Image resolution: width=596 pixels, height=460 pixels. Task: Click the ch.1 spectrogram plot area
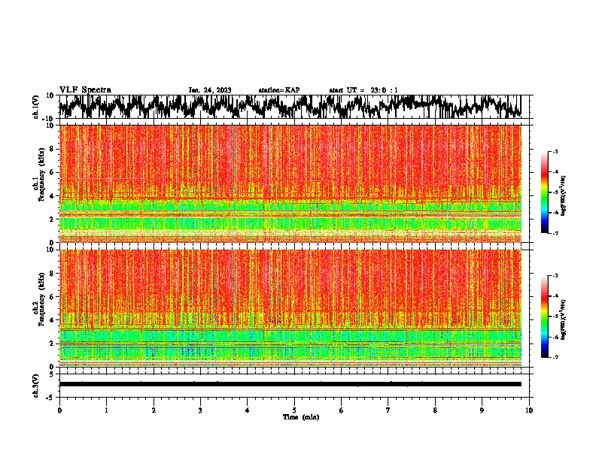point(290,183)
